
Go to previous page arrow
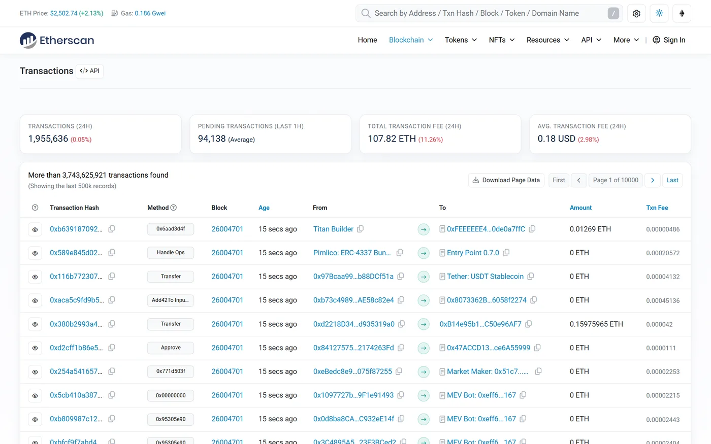coord(579,180)
